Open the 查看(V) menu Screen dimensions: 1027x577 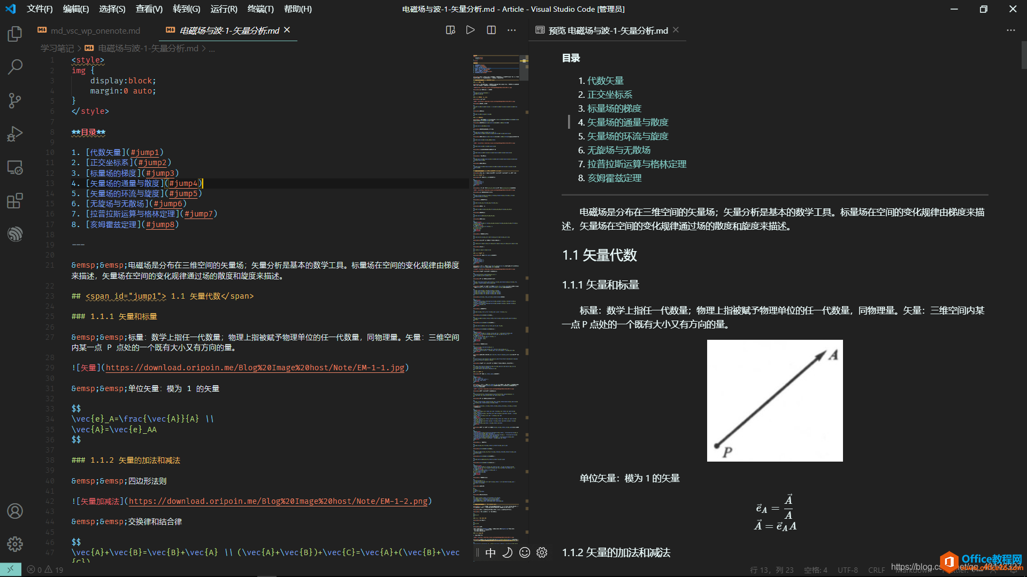click(149, 9)
